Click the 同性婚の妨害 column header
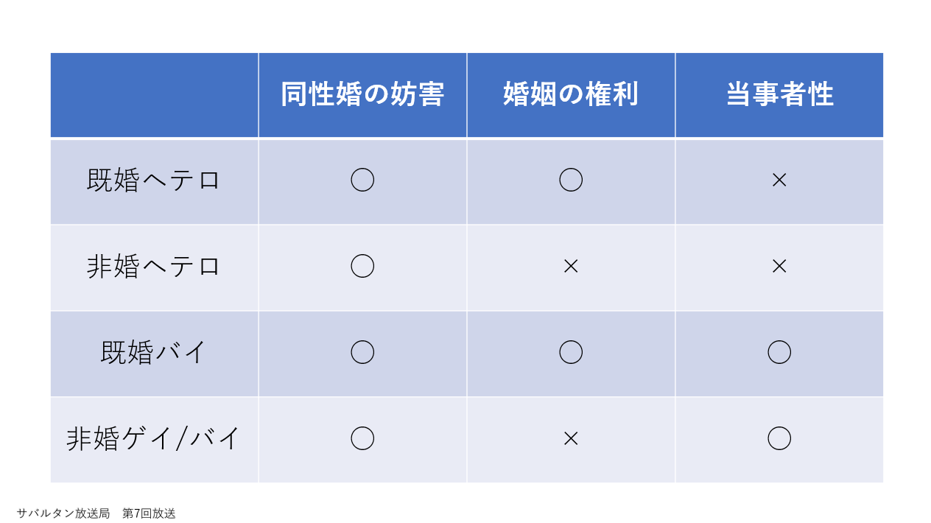 (362, 94)
